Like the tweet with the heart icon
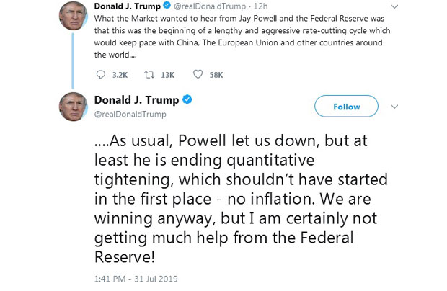Image resolution: width=447 pixels, height=291 pixels. click(x=198, y=73)
